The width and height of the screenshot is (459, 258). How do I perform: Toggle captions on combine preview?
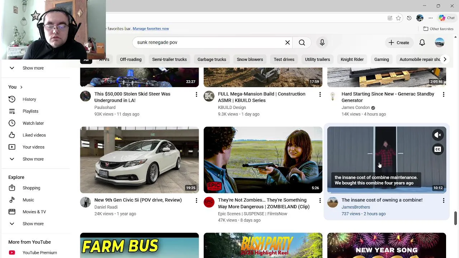point(438,149)
